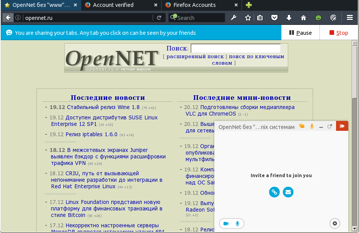Open расширенный поиск link

point(195,57)
